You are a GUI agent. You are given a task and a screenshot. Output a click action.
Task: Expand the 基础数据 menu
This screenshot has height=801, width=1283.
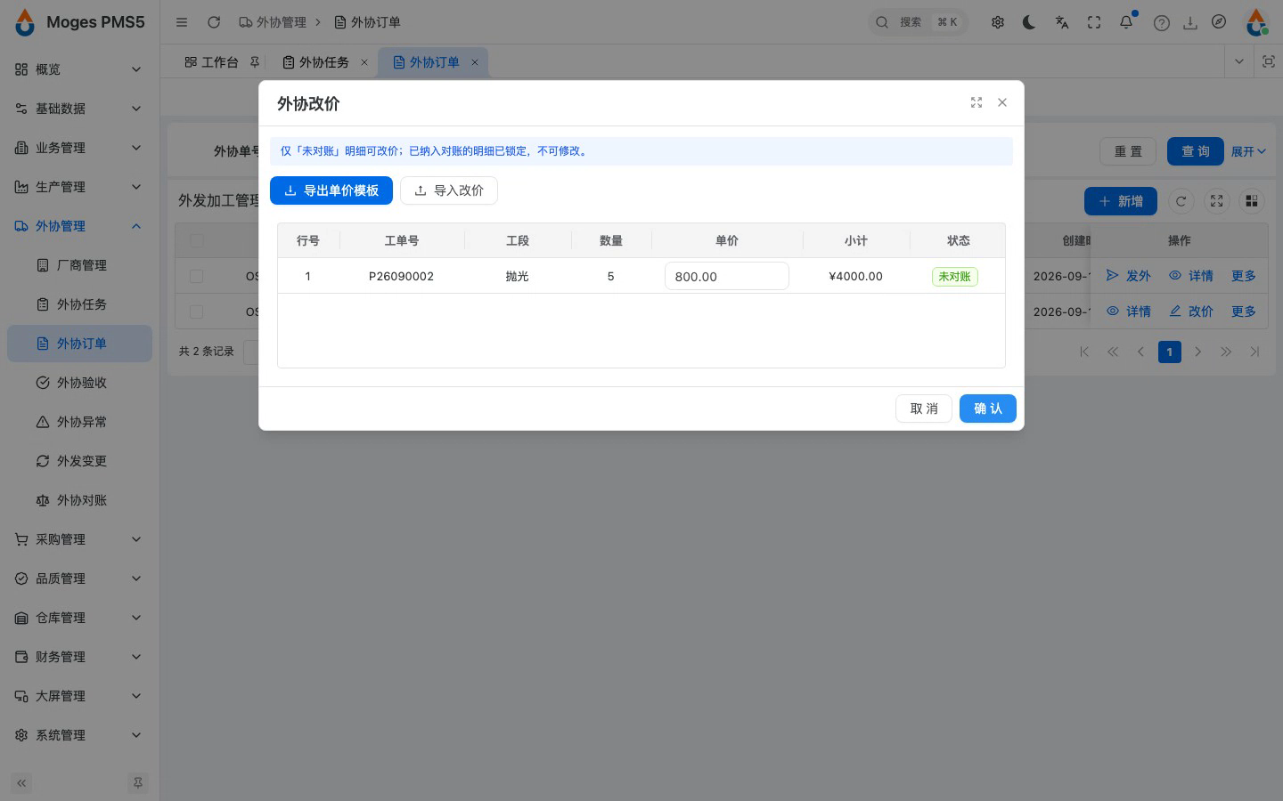(79, 109)
